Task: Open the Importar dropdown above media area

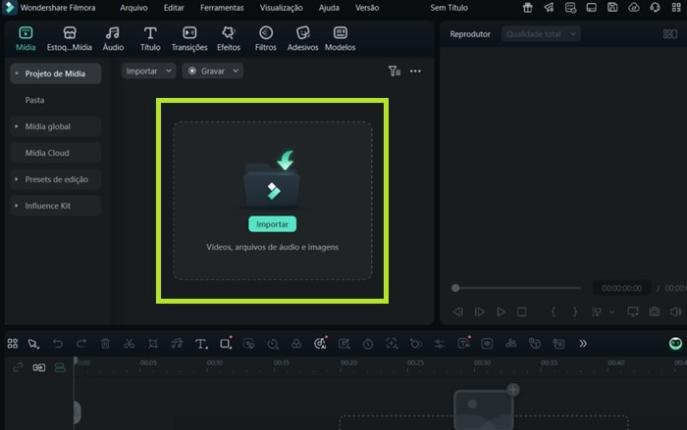Action: [x=148, y=71]
